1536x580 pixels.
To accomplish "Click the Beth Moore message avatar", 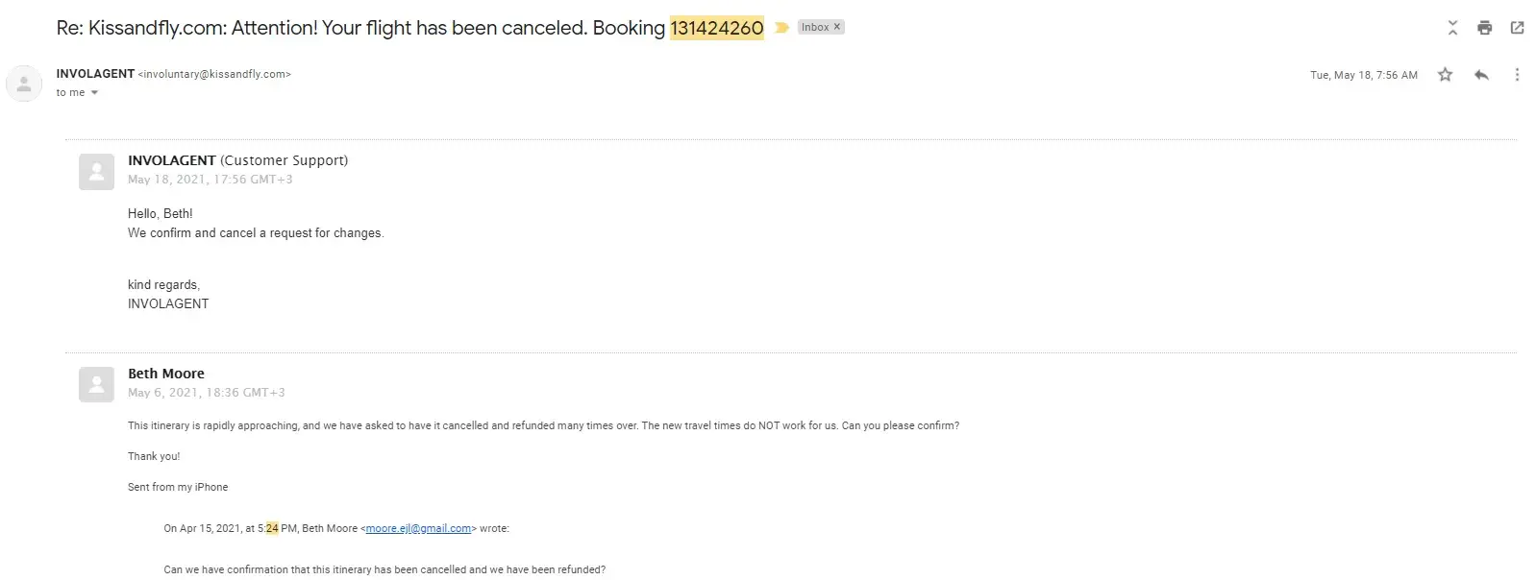I will tap(96, 384).
